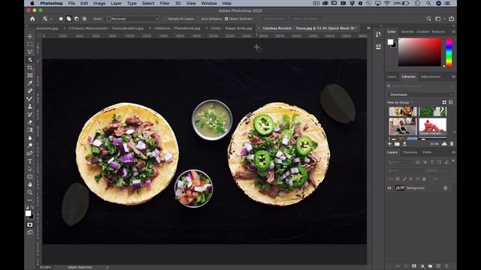Toggle Quick Mask mode button
Viewport: 481px width, 270px height.
coord(30,225)
